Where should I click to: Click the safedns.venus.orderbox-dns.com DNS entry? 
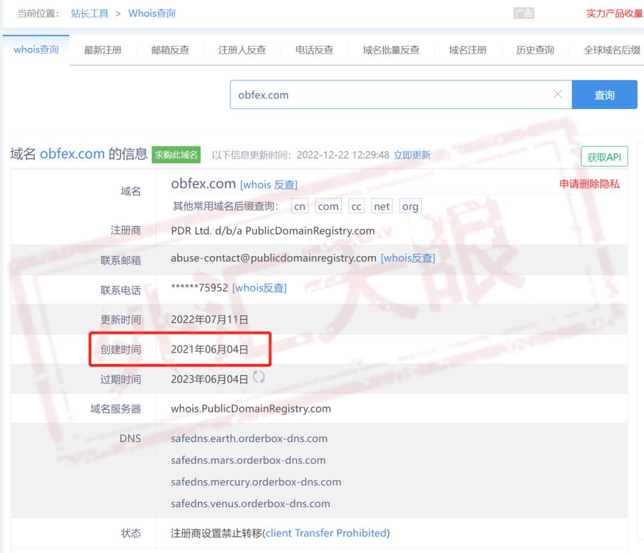click(250, 504)
